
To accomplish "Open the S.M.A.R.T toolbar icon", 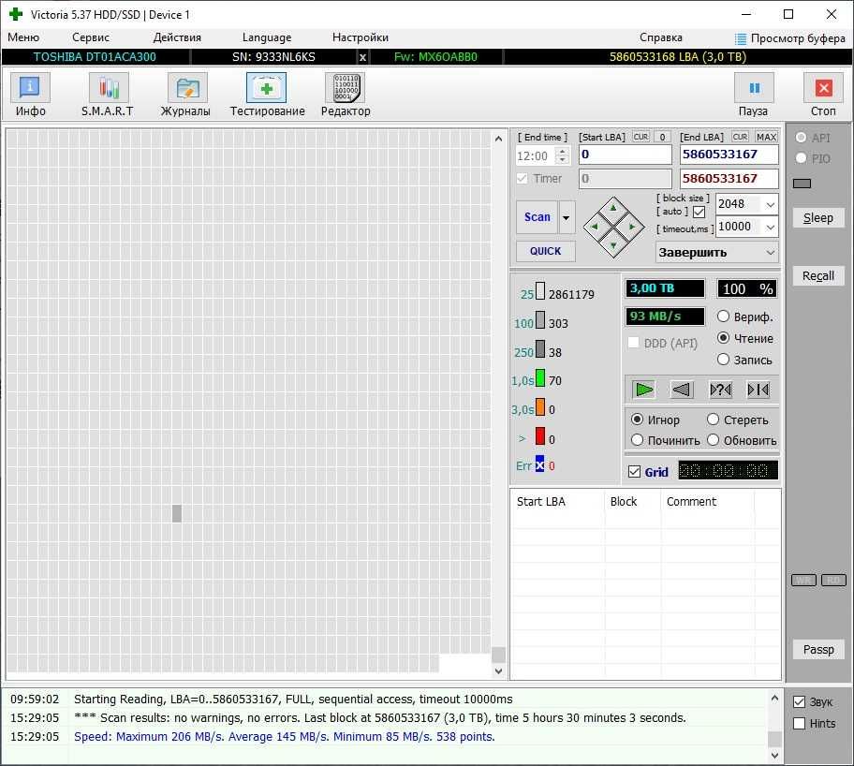I will point(109,88).
